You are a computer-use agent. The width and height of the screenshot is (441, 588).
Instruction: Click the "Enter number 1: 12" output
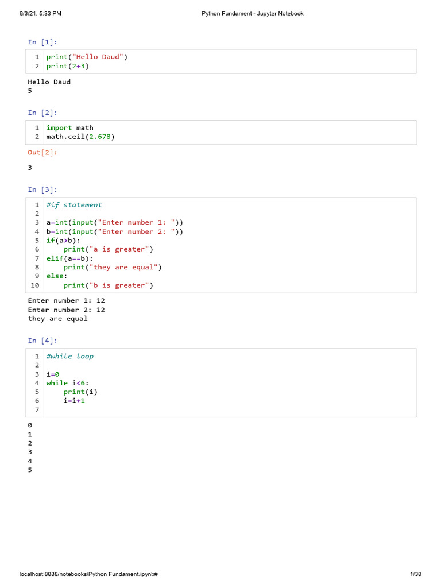point(67,300)
